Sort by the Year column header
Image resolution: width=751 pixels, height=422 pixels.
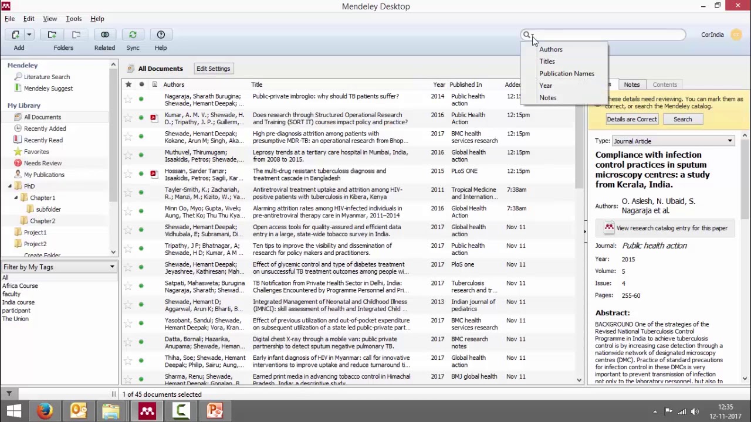coord(439,84)
